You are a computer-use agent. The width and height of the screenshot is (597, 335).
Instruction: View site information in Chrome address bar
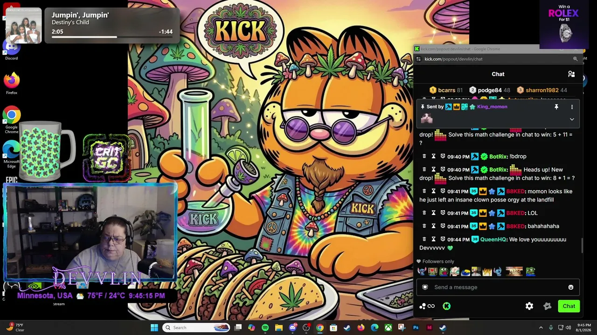coord(418,59)
